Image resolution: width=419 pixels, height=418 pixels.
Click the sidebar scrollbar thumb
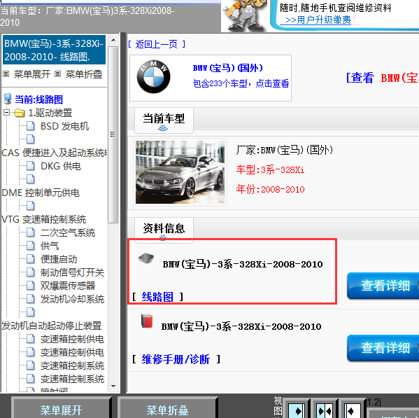(113, 134)
